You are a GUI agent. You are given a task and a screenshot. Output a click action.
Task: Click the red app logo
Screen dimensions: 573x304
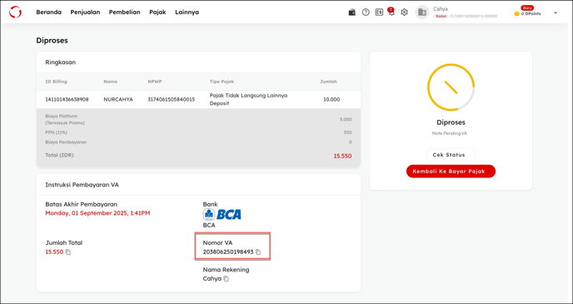tap(15, 12)
